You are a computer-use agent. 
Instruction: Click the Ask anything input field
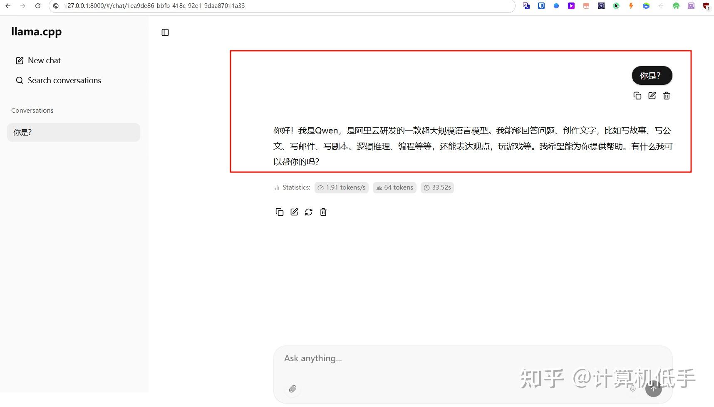point(458,358)
